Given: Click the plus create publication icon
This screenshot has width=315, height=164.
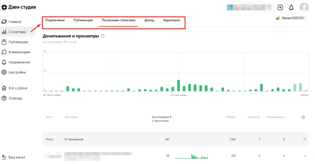Looking at the screenshot, I should pyautogui.click(x=280, y=7).
